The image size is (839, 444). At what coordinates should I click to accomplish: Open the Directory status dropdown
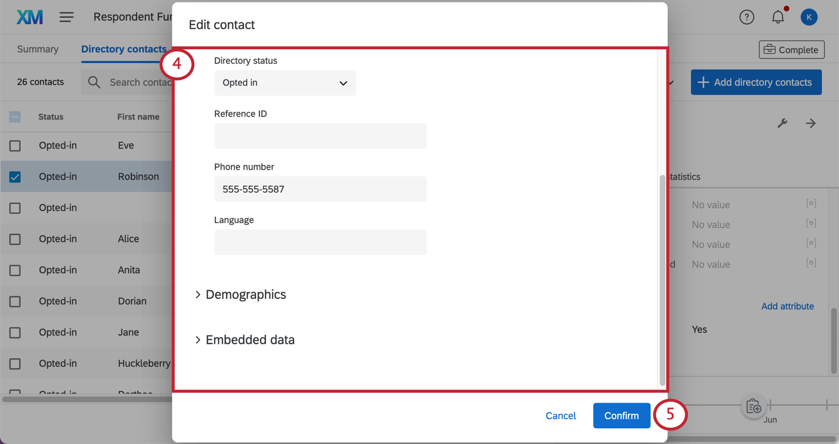click(x=285, y=83)
